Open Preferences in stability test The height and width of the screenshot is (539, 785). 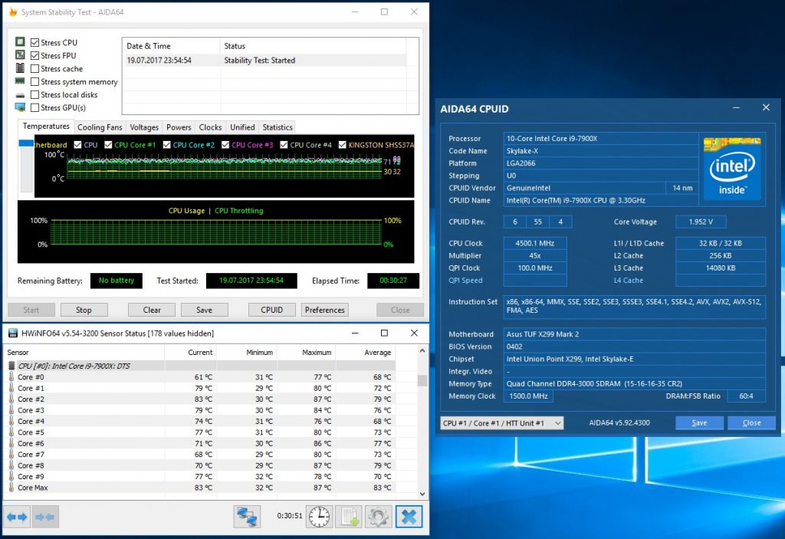pos(325,310)
